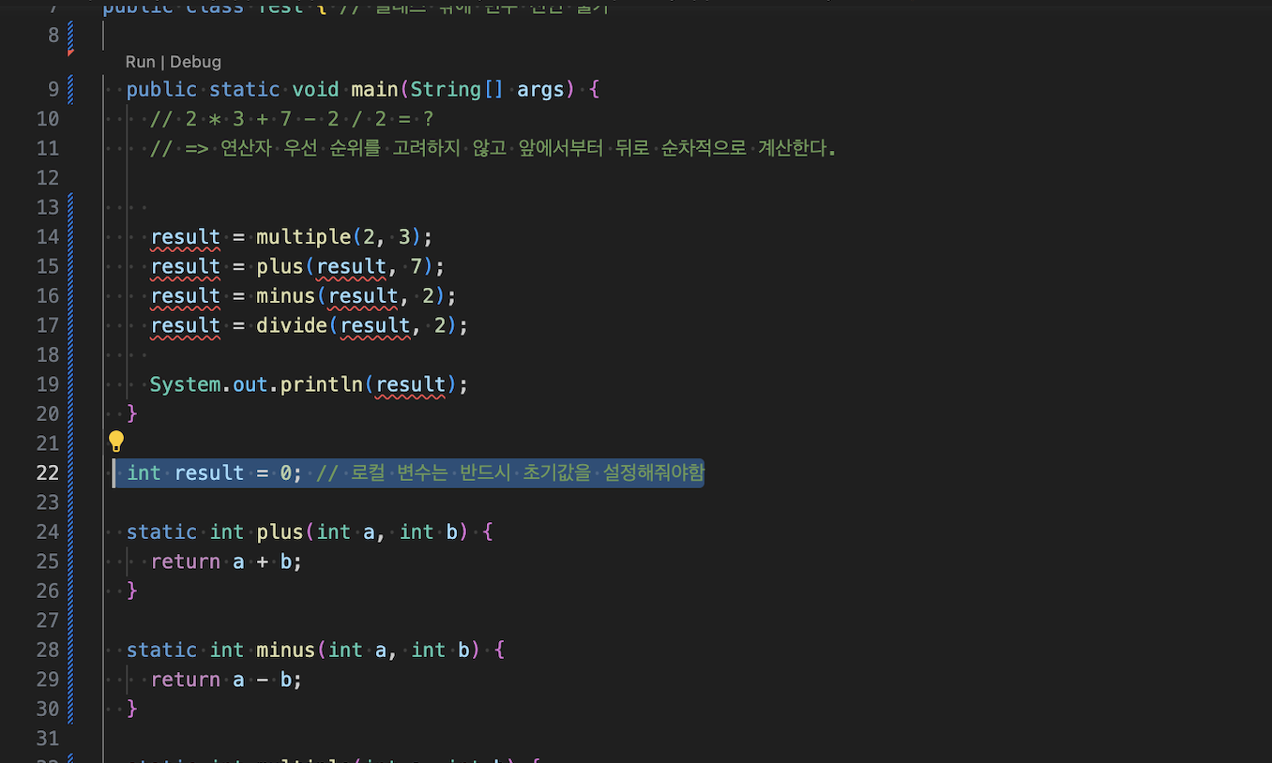The image size is (1272, 763).
Task: Click the yellow lightbulb quick-fix icon
Action: 116,441
